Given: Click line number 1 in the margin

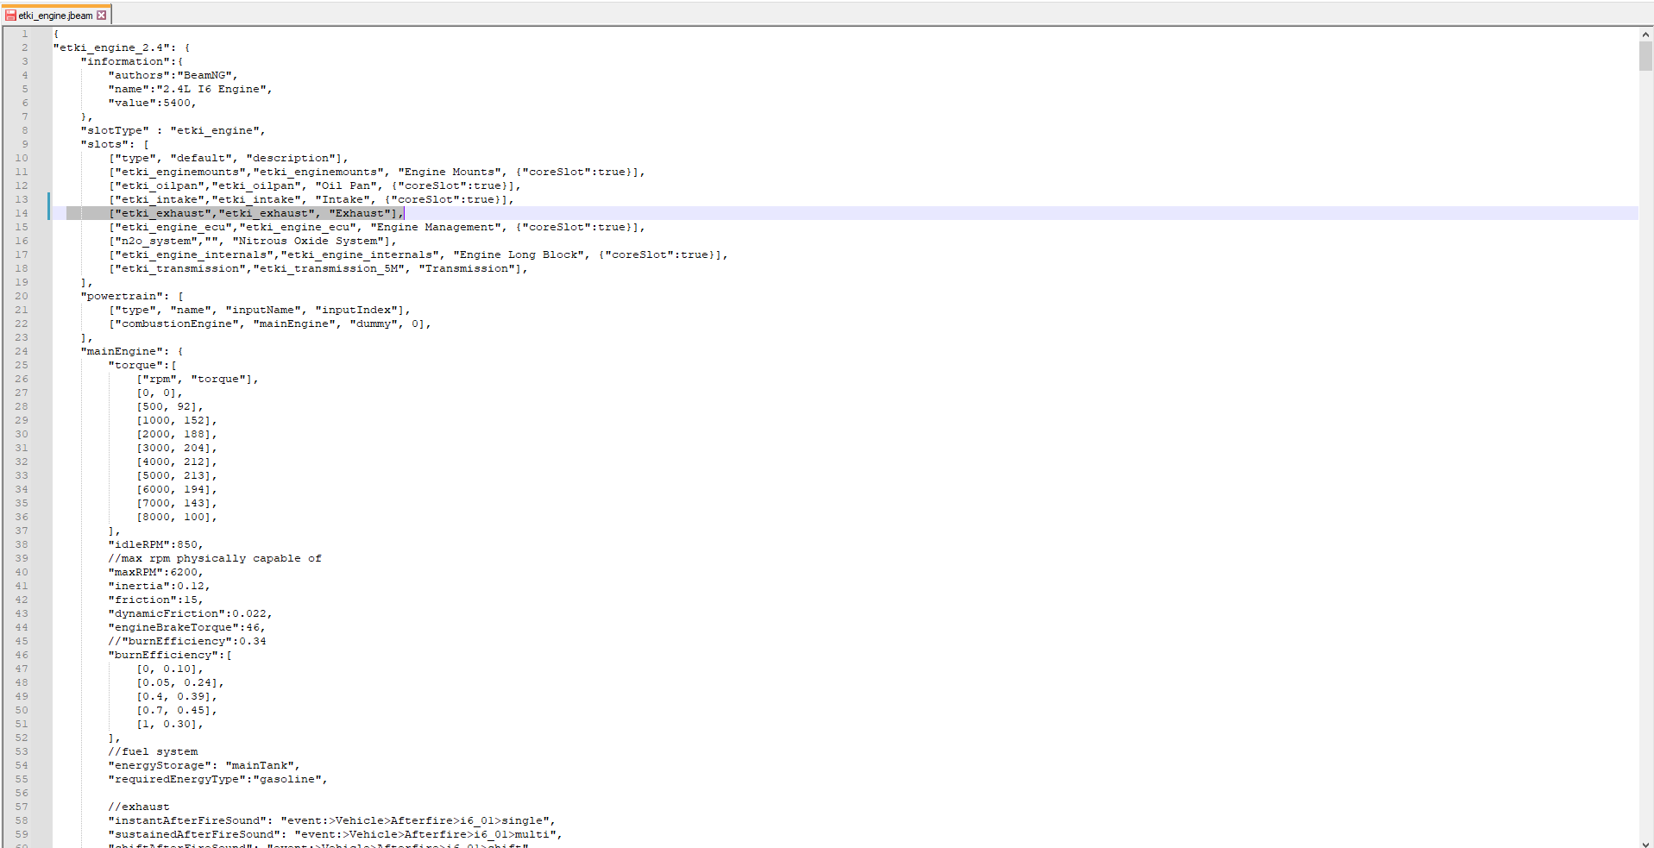Looking at the screenshot, I should coord(25,34).
